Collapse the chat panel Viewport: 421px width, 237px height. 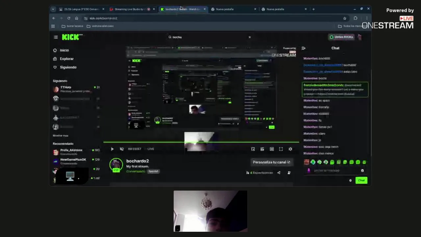tap(303, 48)
